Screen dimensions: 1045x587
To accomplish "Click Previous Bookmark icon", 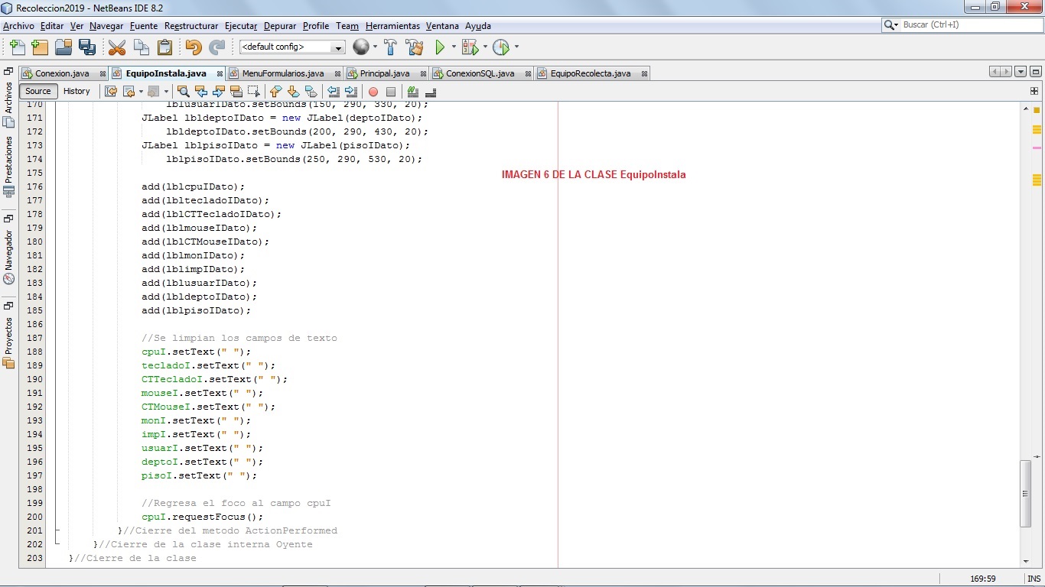I will coord(276,92).
